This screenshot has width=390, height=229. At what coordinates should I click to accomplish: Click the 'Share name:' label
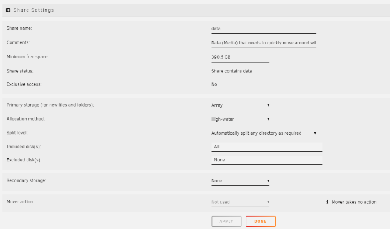click(x=19, y=28)
